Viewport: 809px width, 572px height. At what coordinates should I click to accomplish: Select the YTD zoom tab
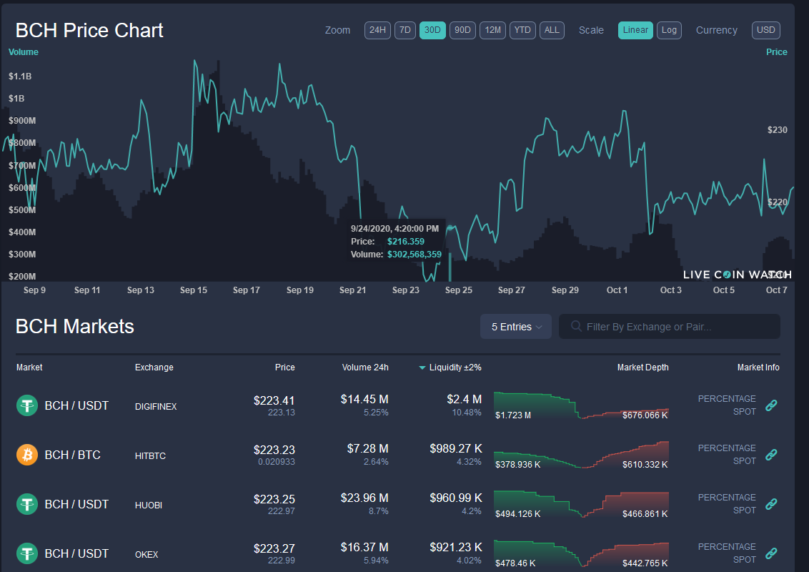click(x=522, y=30)
